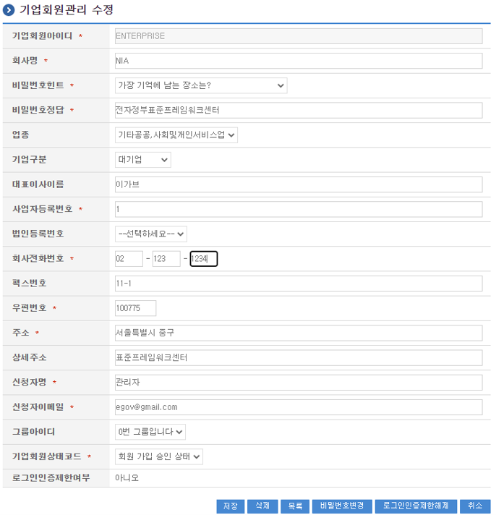
Task: Go to the 목록 button
Action: pyautogui.click(x=294, y=506)
